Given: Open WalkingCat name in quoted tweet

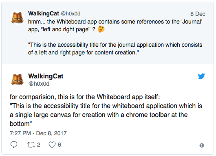Looking at the screenshot, I should pyautogui.click(x=44, y=13).
